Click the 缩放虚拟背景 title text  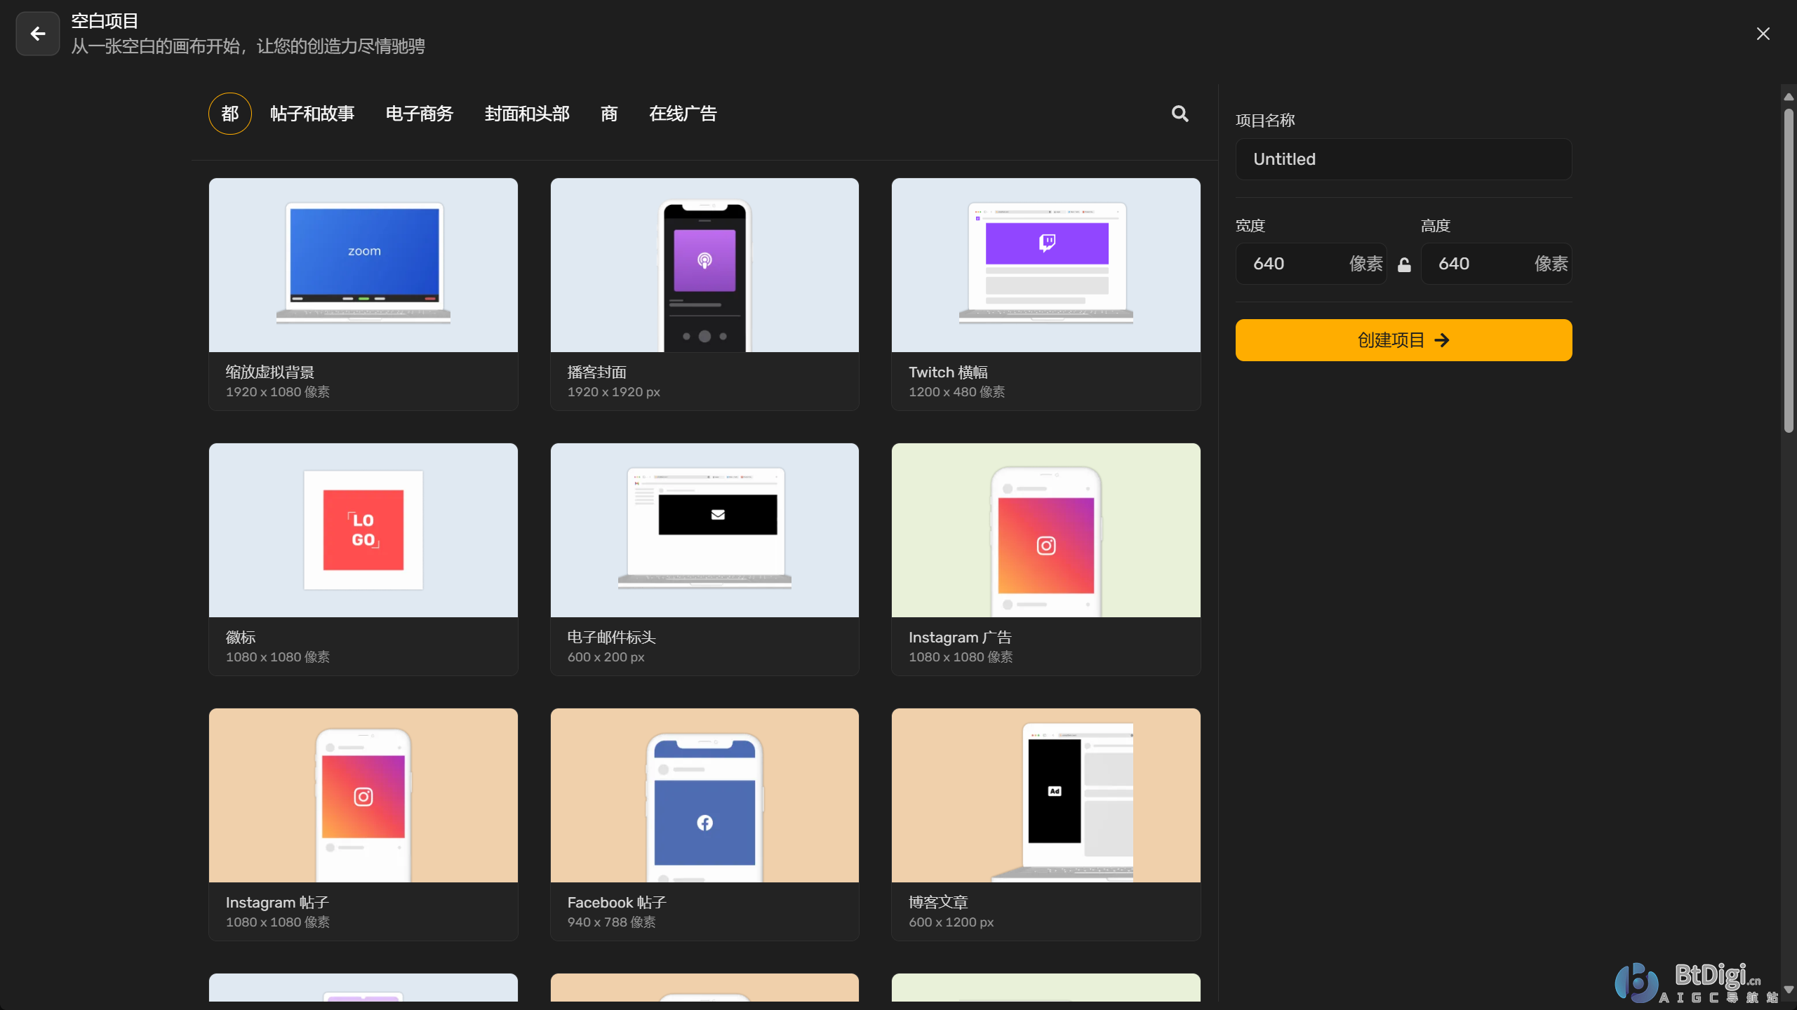coord(270,372)
